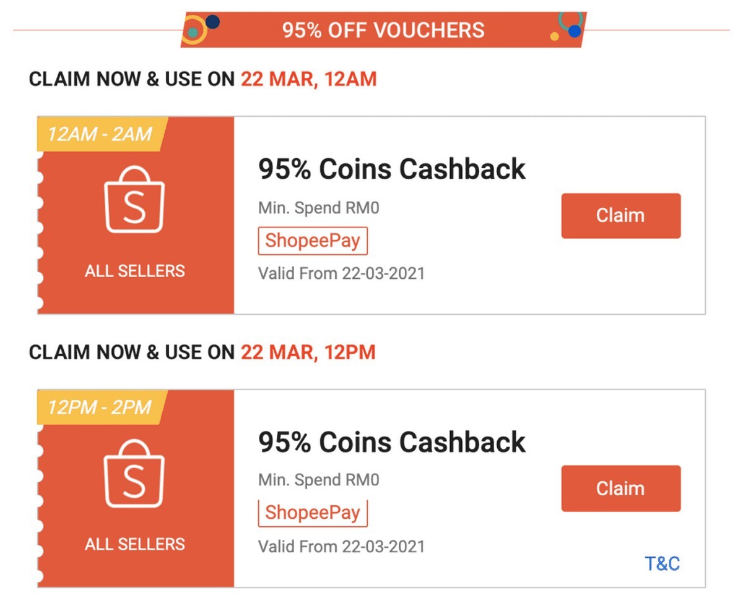Click ALL SELLERS label on the 12AM voucher
The width and height of the screenshot is (743, 606).
tap(135, 271)
